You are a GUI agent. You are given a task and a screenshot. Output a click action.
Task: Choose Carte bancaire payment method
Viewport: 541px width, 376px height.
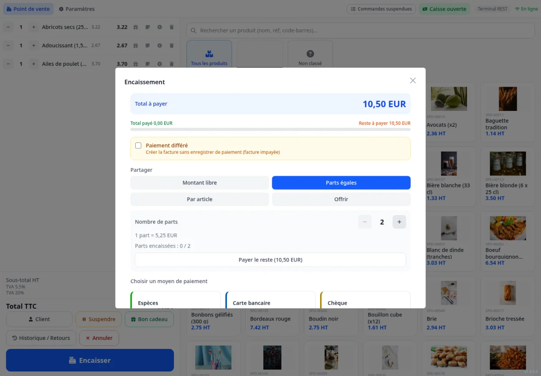[x=270, y=300]
